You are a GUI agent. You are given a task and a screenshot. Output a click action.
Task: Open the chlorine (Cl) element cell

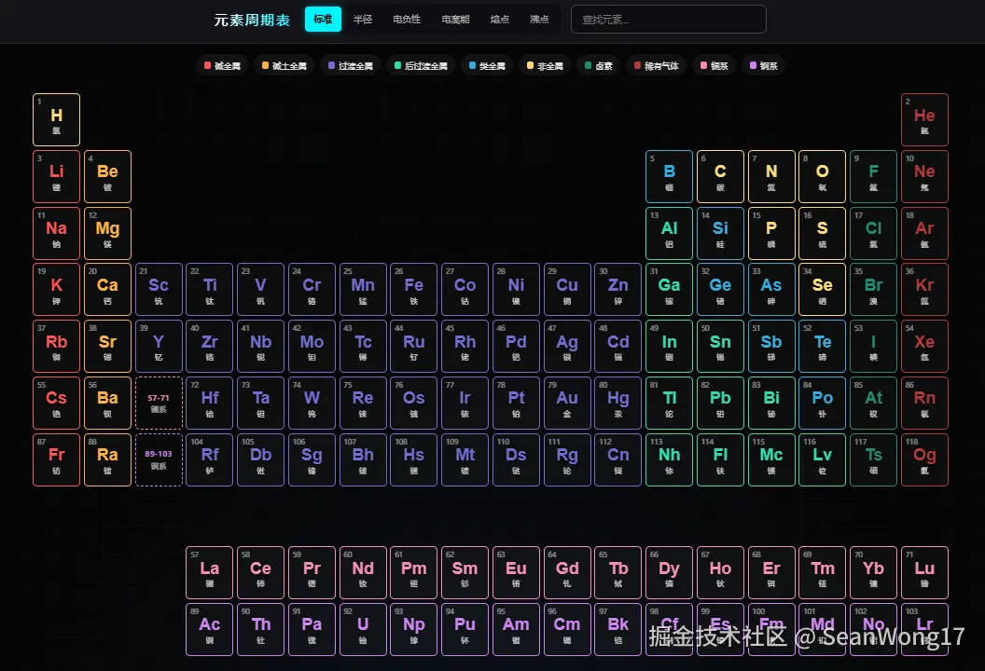(x=874, y=234)
